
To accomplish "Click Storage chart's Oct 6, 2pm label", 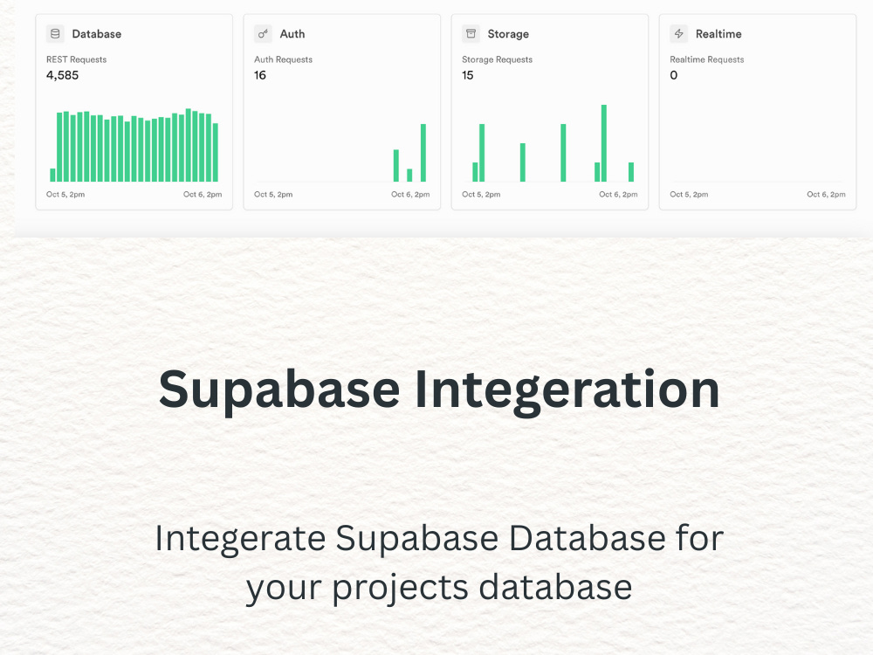I will pyautogui.click(x=618, y=195).
